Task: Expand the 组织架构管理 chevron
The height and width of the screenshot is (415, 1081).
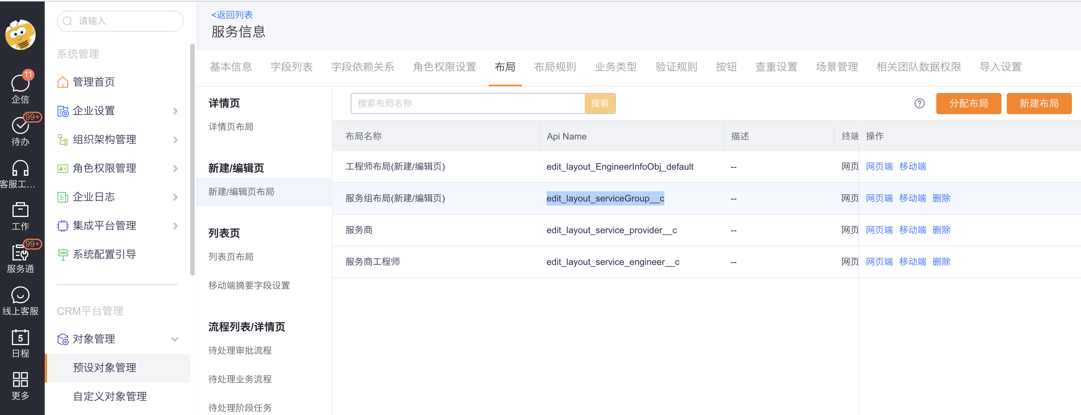Action: tap(175, 140)
